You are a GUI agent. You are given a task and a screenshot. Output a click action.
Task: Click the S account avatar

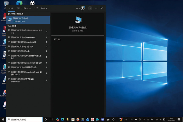tap(90, 8)
